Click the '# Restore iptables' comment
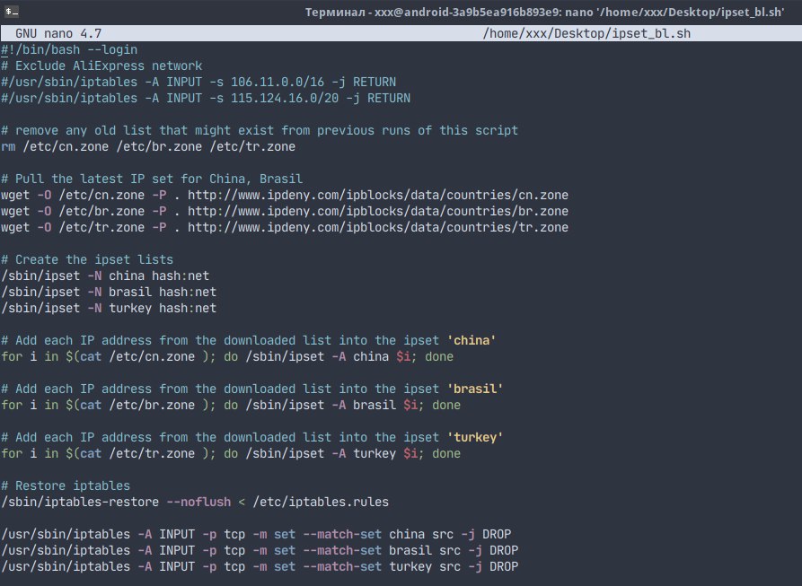 [x=66, y=485]
